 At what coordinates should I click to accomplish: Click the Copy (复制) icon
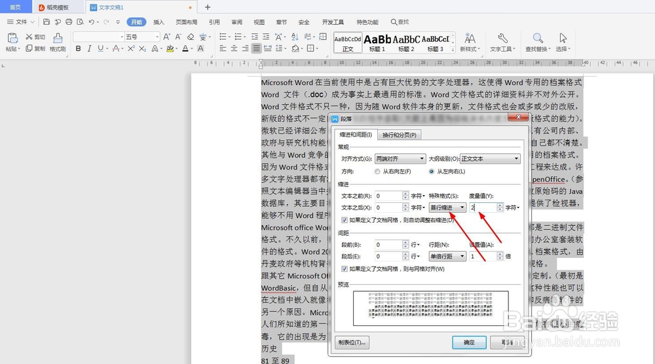click(29, 48)
